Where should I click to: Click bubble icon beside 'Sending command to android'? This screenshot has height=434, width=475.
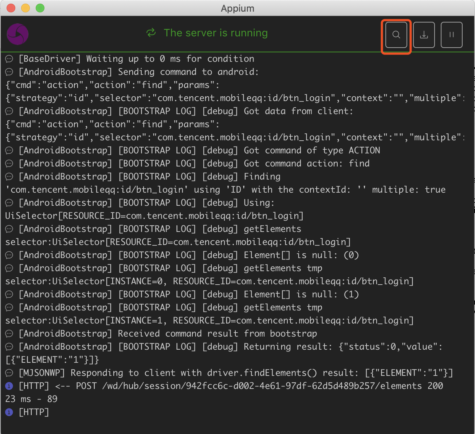click(x=9, y=72)
